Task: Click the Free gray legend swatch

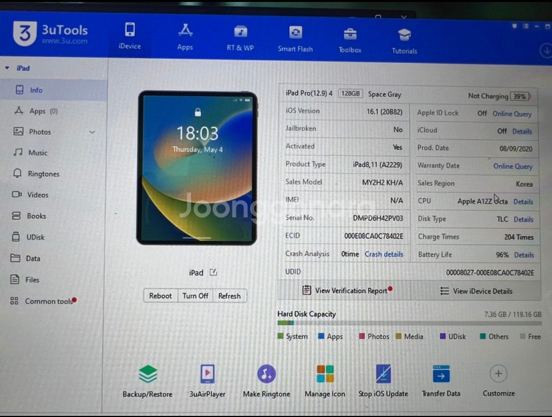Action: point(523,336)
